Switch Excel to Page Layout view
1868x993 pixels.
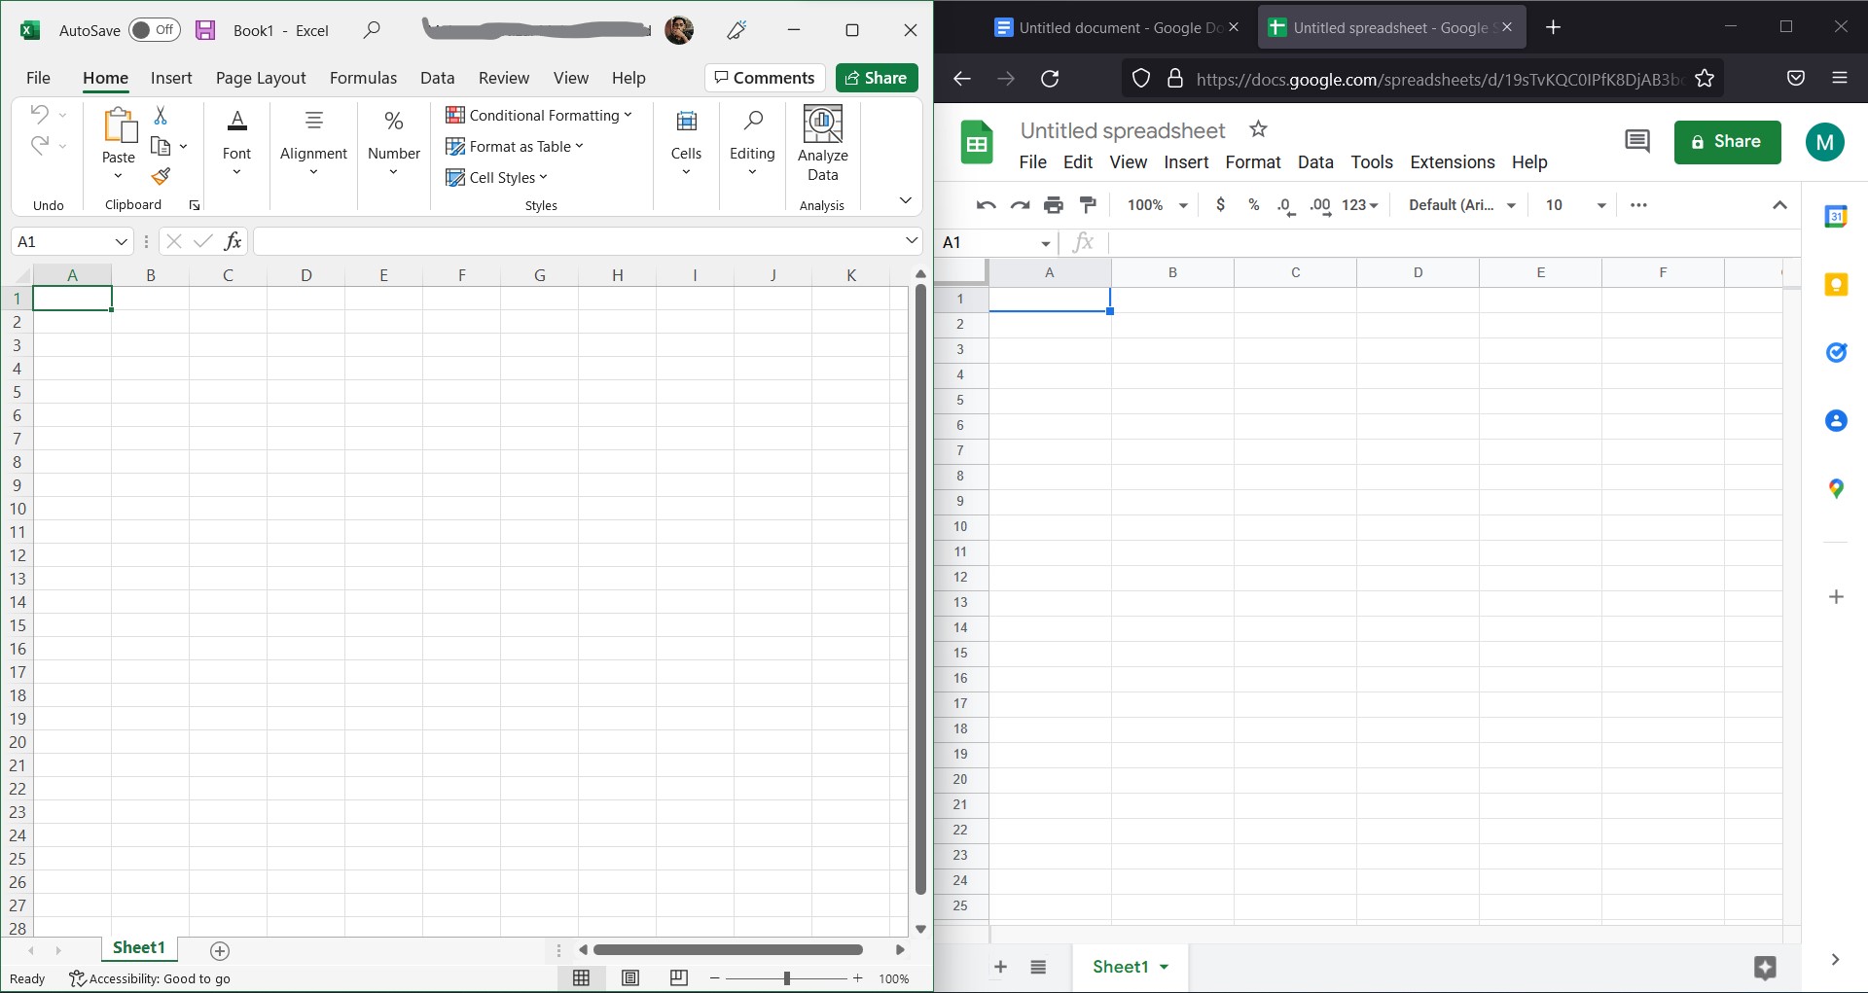(630, 978)
